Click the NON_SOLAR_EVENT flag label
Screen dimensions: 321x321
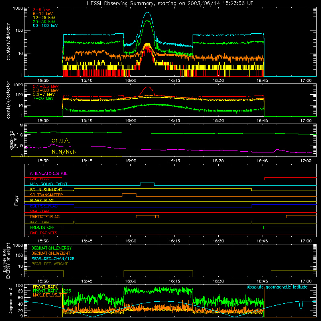point(49,184)
